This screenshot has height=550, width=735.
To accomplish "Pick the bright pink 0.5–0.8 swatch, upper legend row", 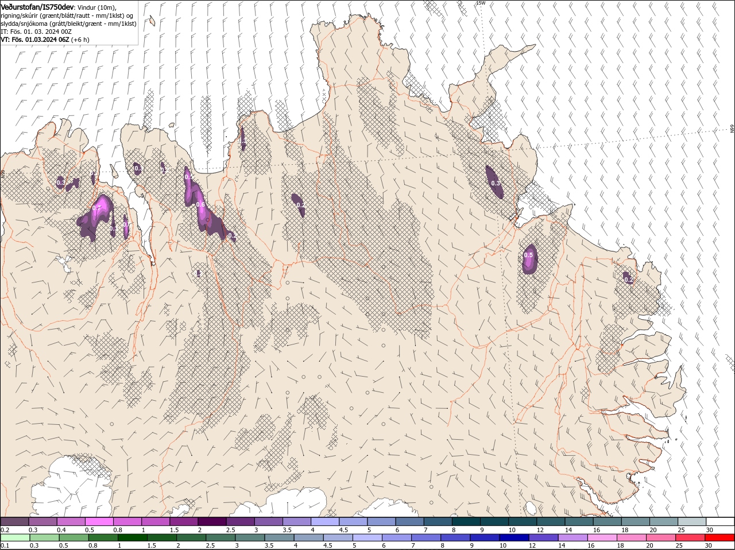I will (99, 521).
